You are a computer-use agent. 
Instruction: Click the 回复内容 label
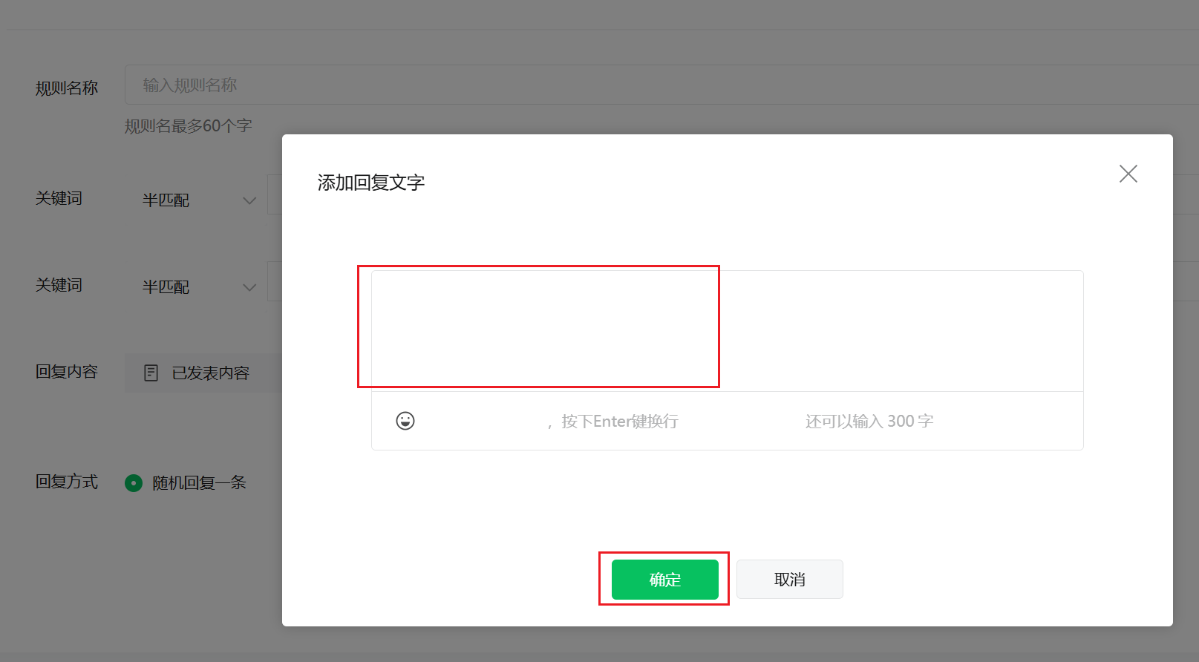click(67, 372)
